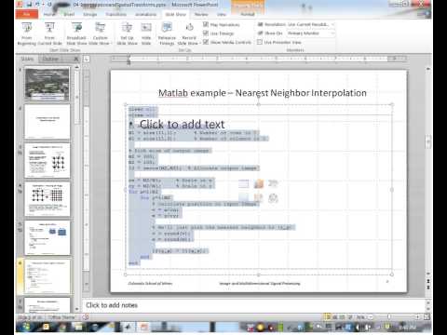Select slide 4 thumbnail
Screen dimensions: 447x335
[47, 199]
